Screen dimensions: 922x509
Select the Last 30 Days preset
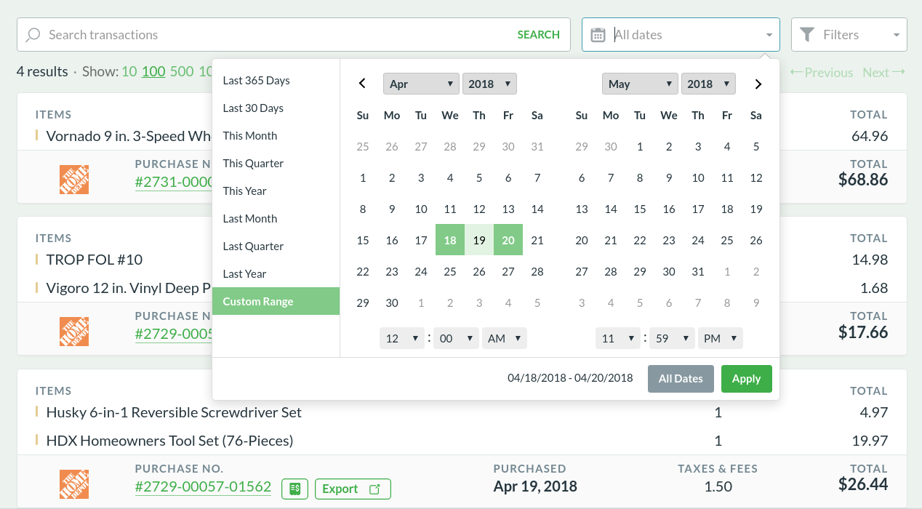pos(252,108)
